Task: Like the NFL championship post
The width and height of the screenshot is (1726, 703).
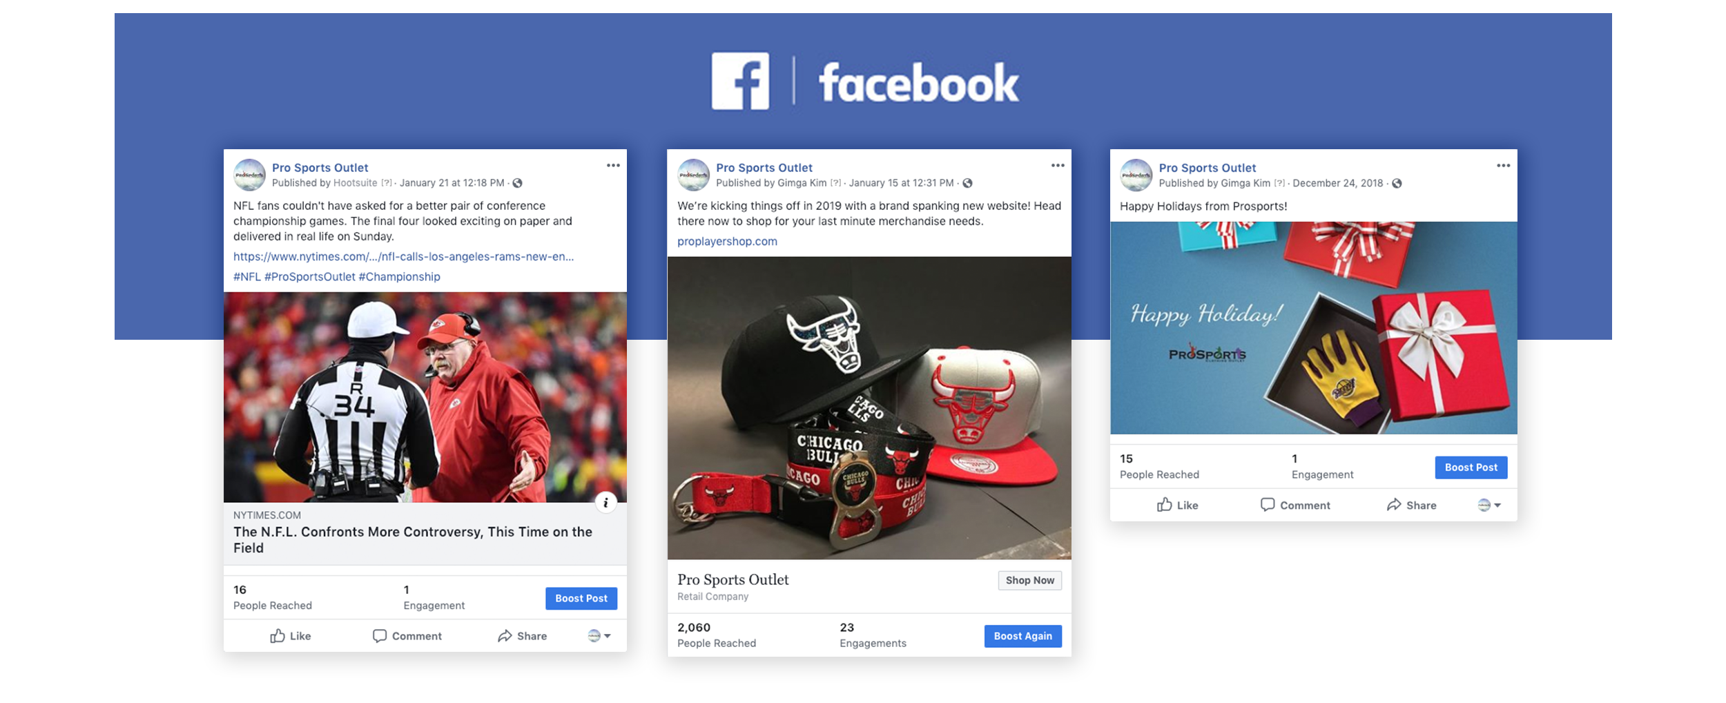Action: coord(290,636)
